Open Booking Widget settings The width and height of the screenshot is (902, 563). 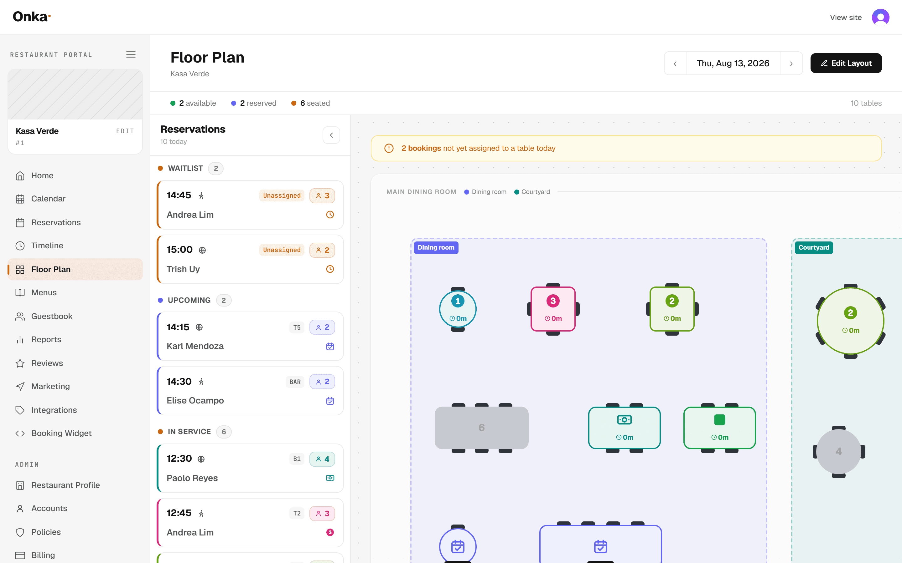(75, 434)
